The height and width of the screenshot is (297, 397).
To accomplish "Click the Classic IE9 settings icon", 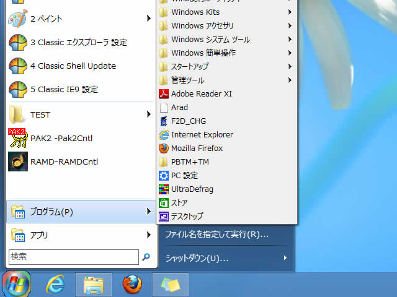I will (x=18, y=89).
